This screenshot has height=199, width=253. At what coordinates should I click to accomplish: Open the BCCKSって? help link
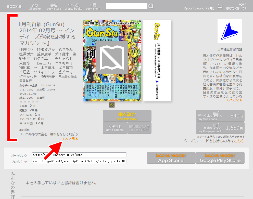pyautogui.click(x=236, y=8)
